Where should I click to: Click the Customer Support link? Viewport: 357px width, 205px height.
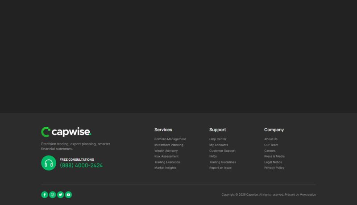(222, 151)
